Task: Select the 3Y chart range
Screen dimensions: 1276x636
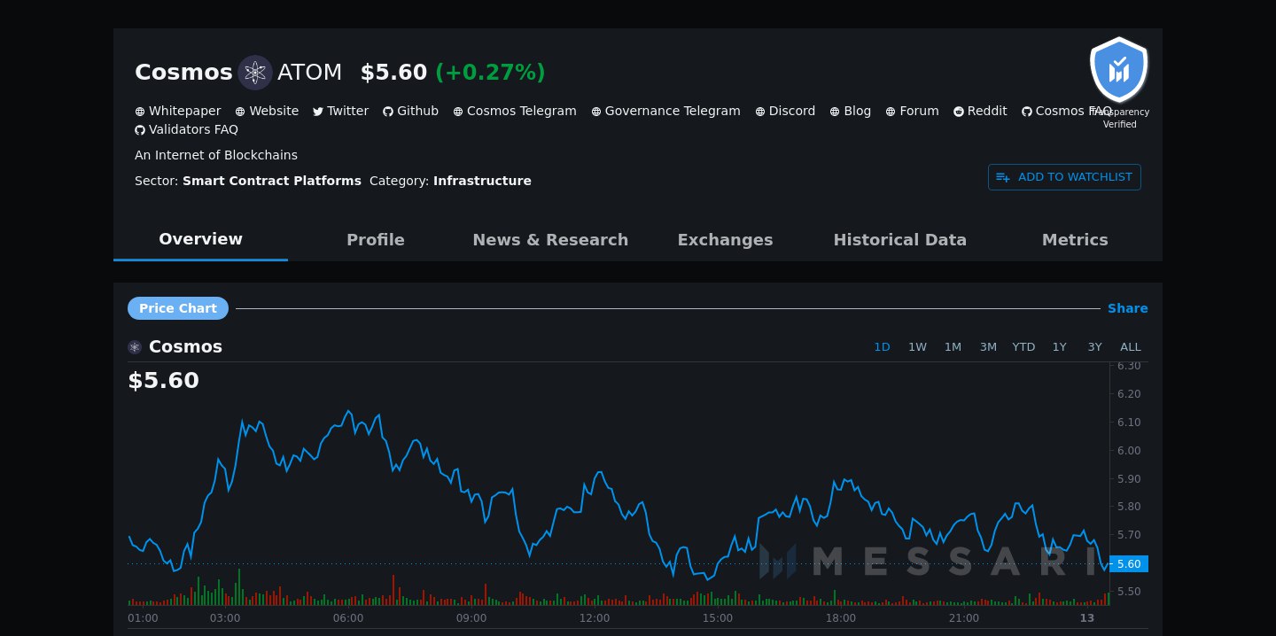Action: (1094, 347)
